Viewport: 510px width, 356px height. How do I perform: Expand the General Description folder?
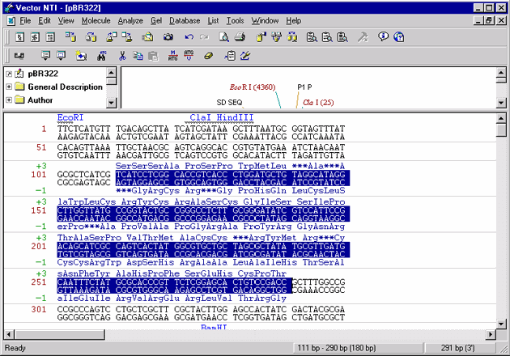click(9, 87)
